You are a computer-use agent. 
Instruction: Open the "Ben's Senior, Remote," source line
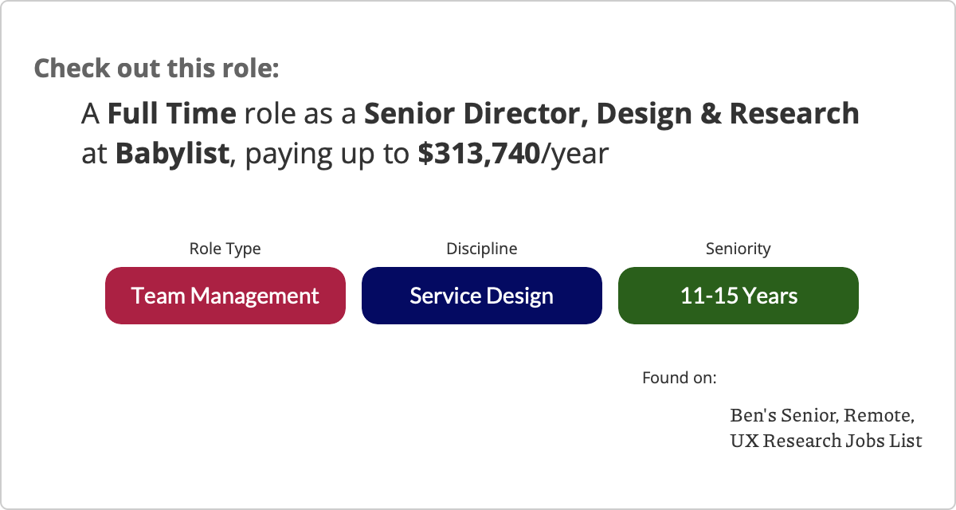pyautogui.click(x=822, y=416)
